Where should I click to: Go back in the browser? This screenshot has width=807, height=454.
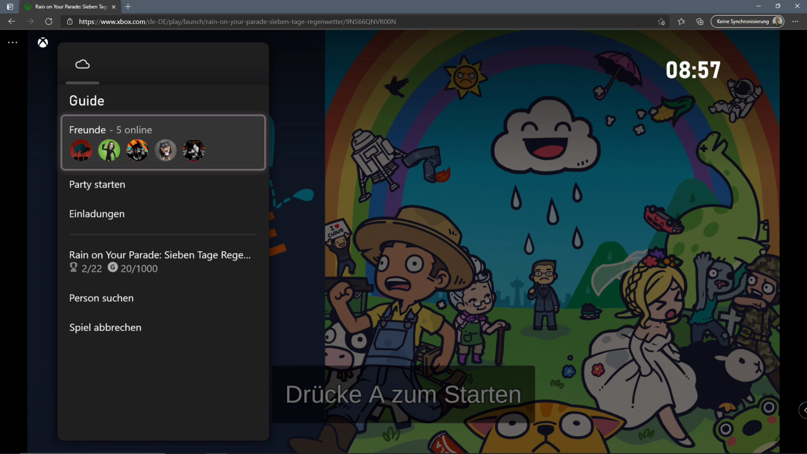(12, 21)
